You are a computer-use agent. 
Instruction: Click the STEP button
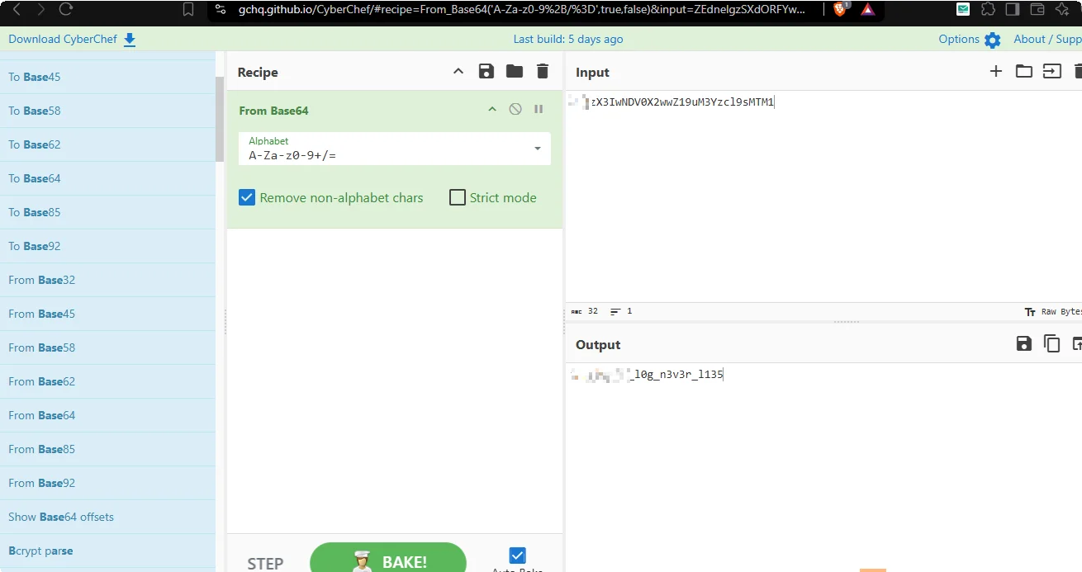265,563
